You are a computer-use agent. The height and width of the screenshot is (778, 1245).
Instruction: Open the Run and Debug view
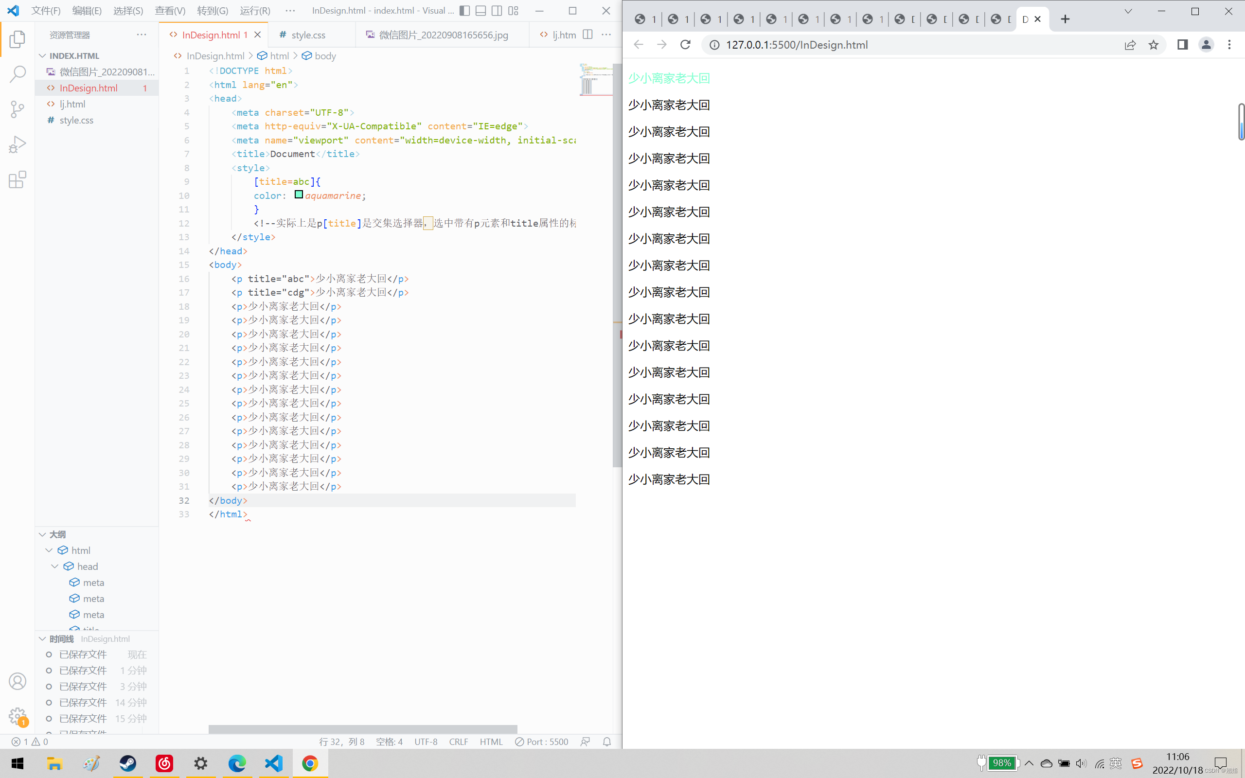(x=18, y=144)
